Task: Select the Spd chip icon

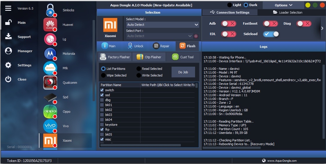Action: click(x=50, y=97)
